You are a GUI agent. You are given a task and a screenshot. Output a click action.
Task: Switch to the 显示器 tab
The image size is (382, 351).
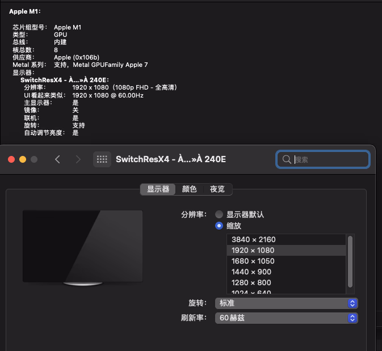158,189
